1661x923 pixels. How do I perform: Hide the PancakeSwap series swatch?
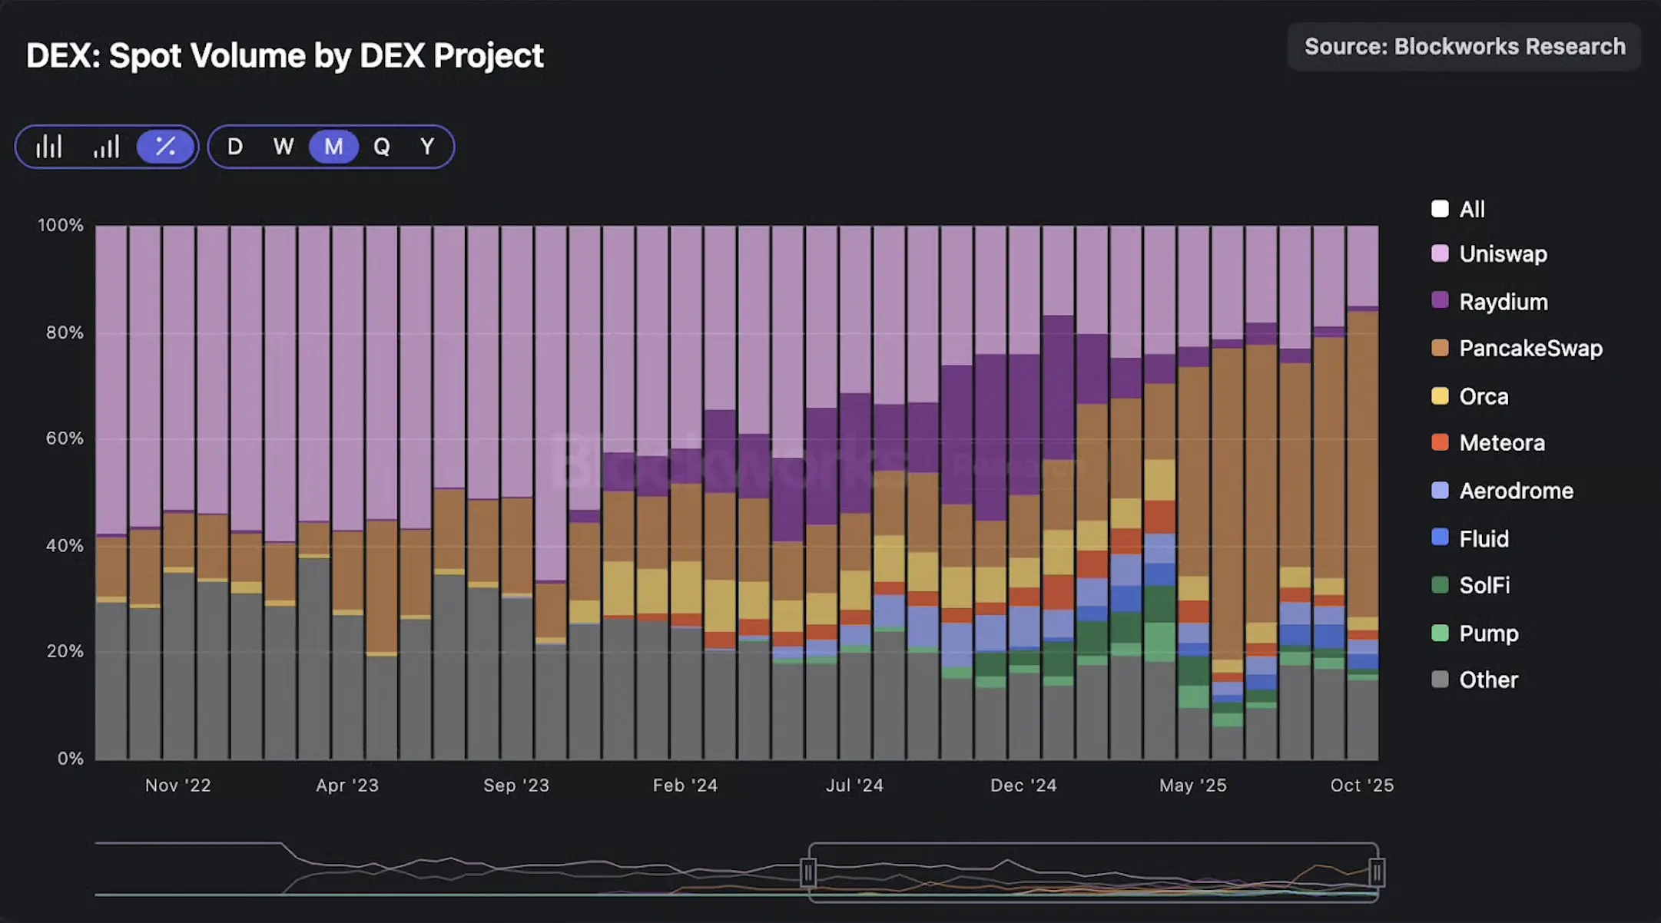tap(1440, 348)
